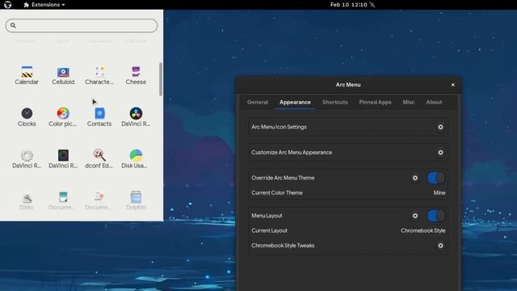Image resolution: width=517 pixels, height=291 pixels.
Task: Open the DaVinci app with gear icon
Action: click(x=27, y=159)
